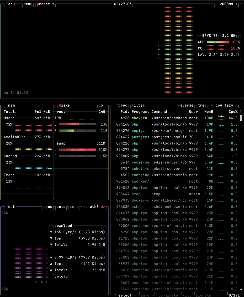Click the root disk used bar

78,124
